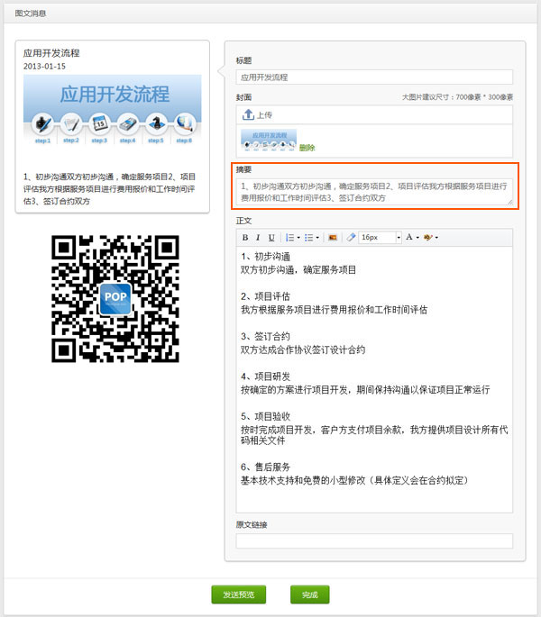541x617 pixels.
Task: Click the preview date 2013-01-15
Action: click(44, 66)
